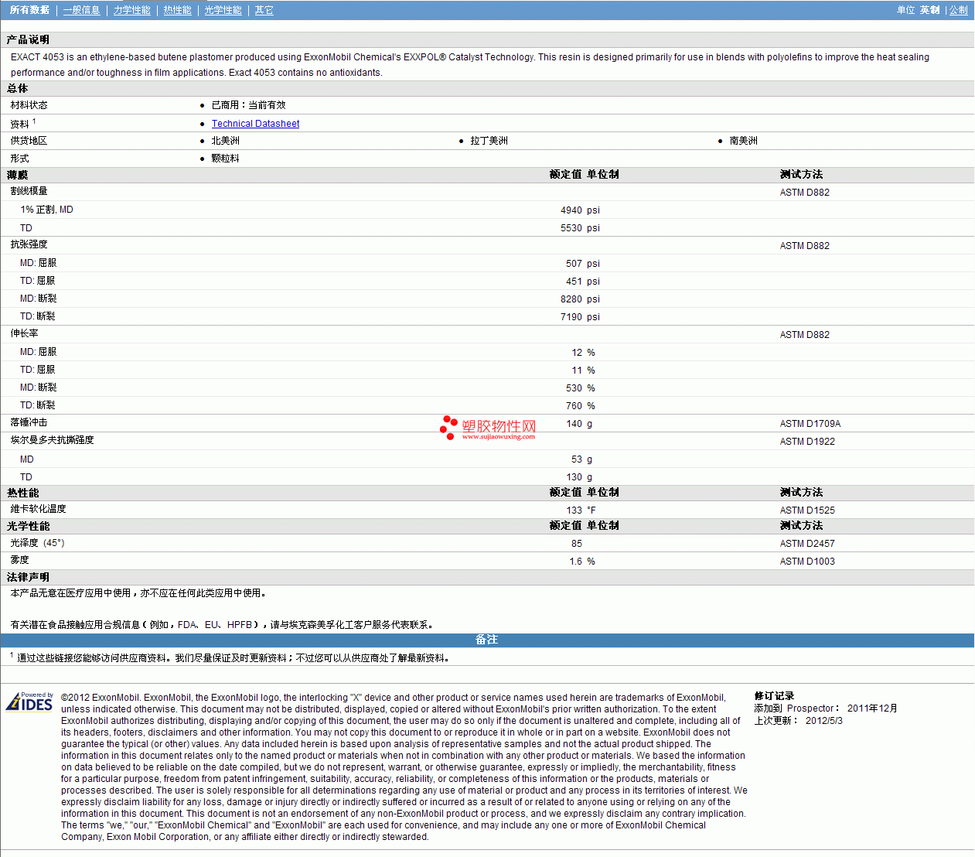Click the 材料状态 row label
This screenshot has width=975, height=857.
pos(29,105)
